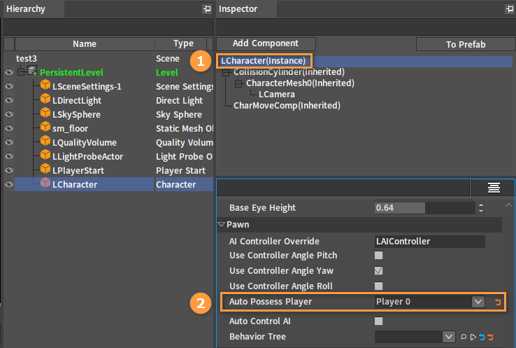Reset Auto Possess Player with orange arrow
This screenshot has height=348, width=516.
point(498,302)
